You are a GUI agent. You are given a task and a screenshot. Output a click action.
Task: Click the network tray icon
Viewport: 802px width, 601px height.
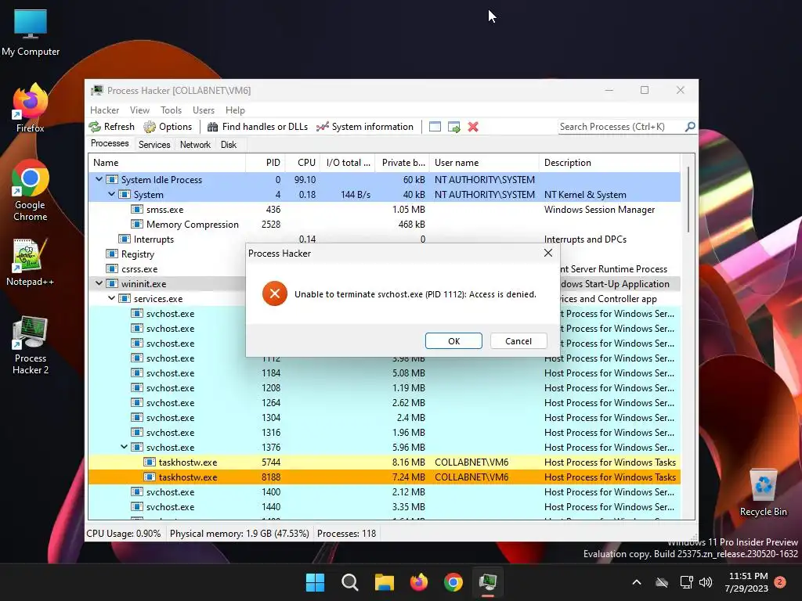(x=686, y=582)
